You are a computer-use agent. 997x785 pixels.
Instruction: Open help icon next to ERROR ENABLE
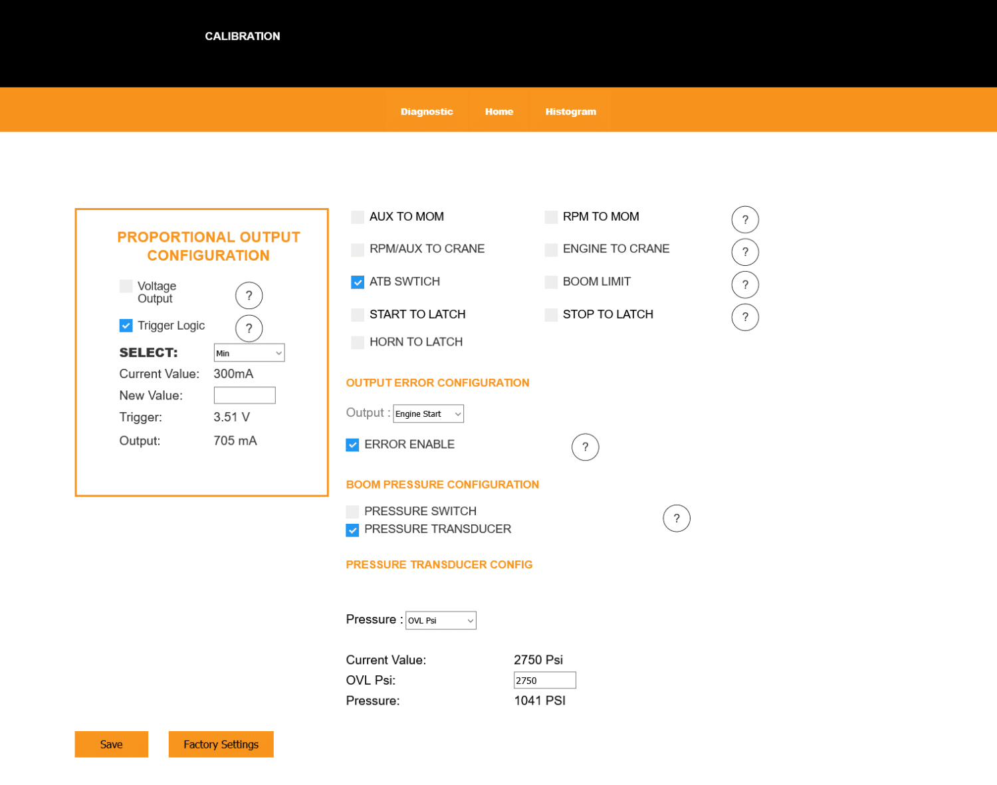tap(585, 447)
